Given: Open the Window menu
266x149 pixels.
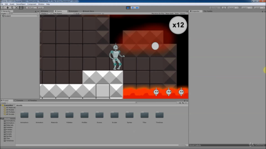Looking at the screenshot, I should click(x=41, y=4).
